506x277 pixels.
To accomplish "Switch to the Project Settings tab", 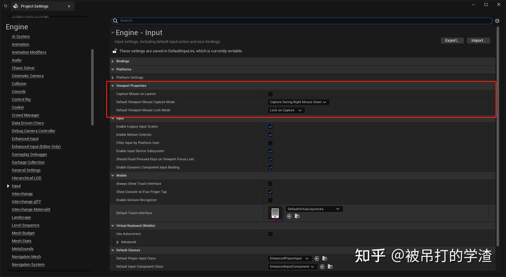I will coord(34,6).
